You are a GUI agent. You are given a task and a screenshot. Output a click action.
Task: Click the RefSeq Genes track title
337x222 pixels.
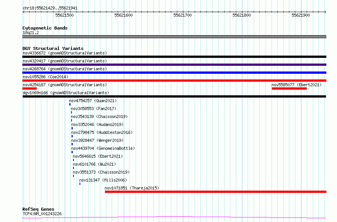(38, 210)
